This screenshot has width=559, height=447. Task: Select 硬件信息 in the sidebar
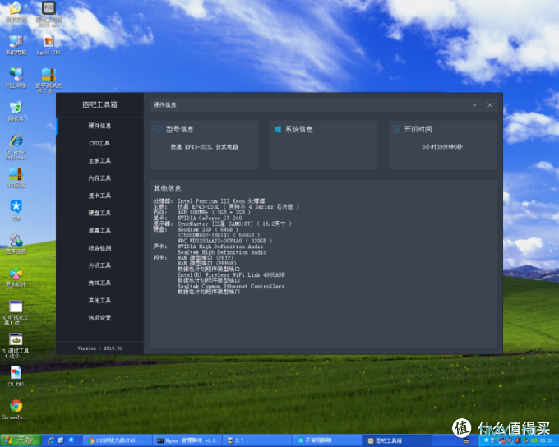pyautogui.click(x=99, y=126)
